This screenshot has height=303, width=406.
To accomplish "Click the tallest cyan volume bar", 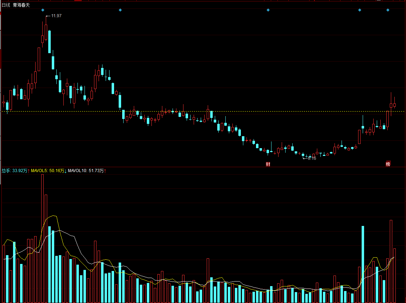I will [x=363, y=264].
